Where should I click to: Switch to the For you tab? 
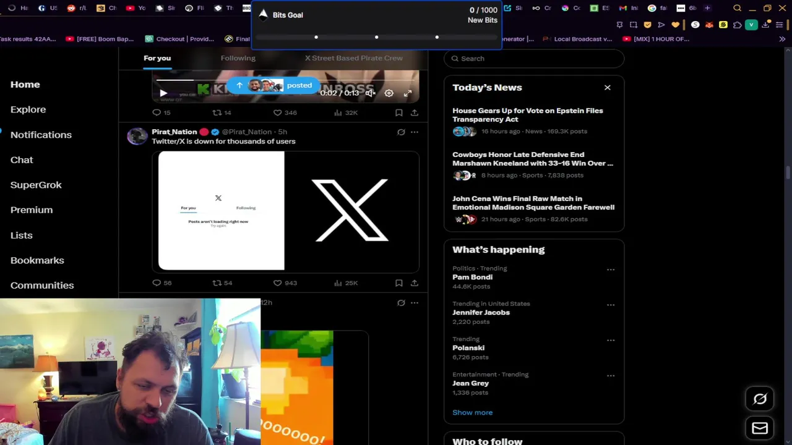tap(157, 58)
